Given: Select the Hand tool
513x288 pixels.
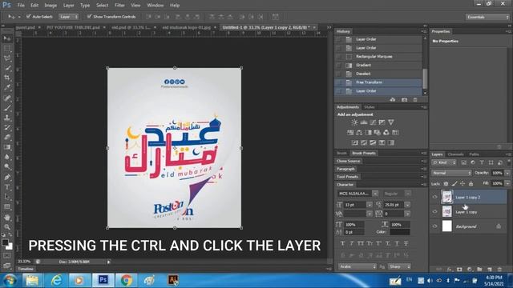Looking at the screenshot, I should click(x=7, y=217).
